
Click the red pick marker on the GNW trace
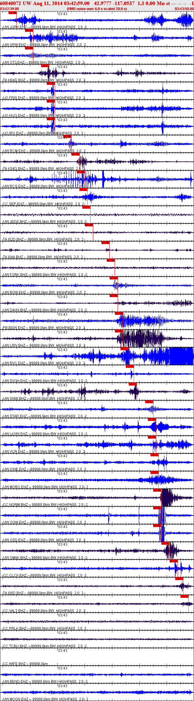[x=133, y=384]
